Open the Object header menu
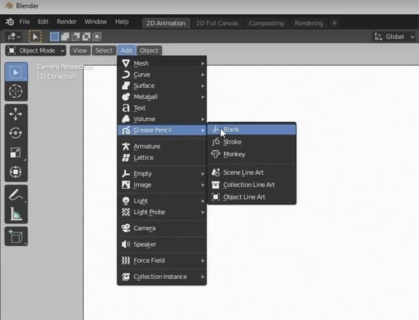The image size is (419, 320). [x=149, y=51]
